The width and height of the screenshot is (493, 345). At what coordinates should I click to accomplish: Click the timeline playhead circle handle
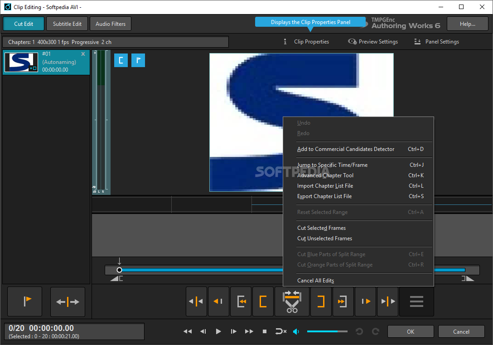click(119, 270)
